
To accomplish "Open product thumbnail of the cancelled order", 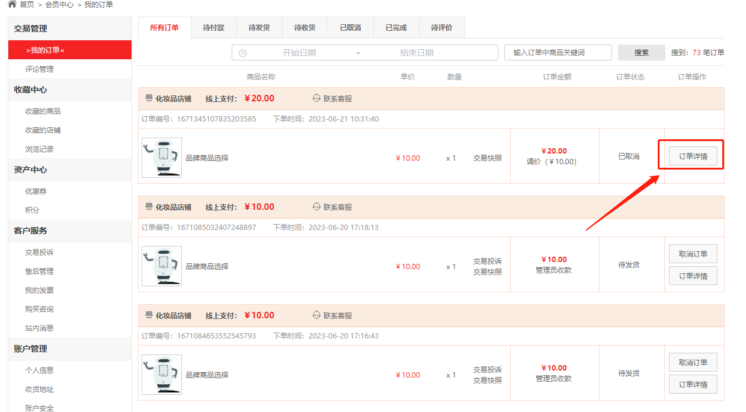I will coord(162,158).
